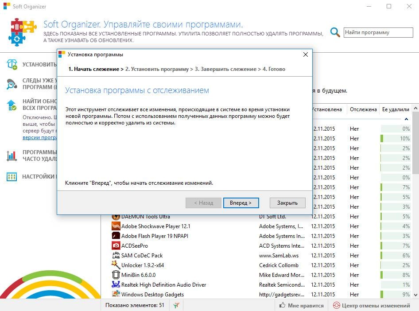Click the disabled '< Назад' button
This screenshot has height=311, width=419.
[x=203, y=203]
